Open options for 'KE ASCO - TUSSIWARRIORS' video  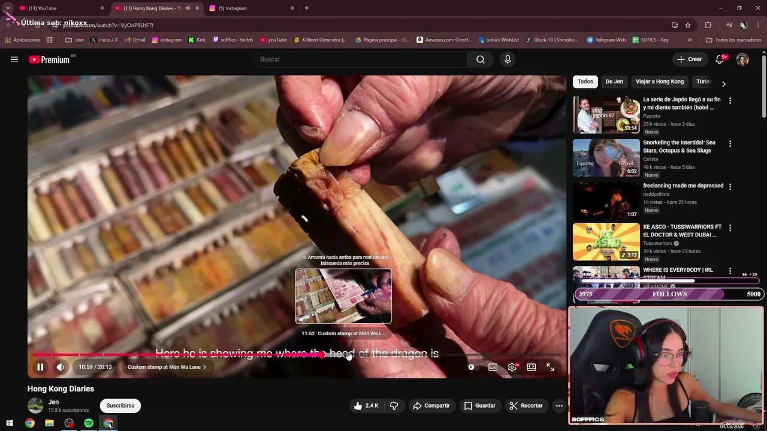[x=730, y=228]
